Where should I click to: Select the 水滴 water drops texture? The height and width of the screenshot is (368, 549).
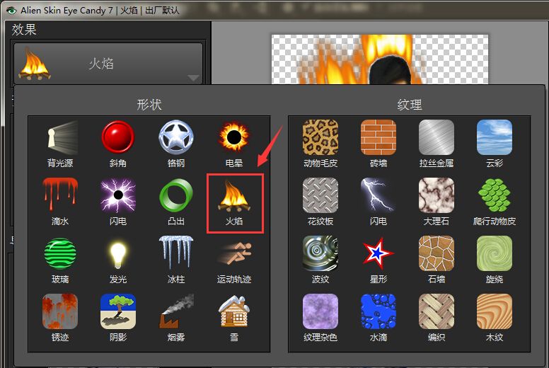pos(378,318)
